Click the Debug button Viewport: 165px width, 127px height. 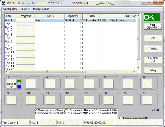tap(153, 70)
